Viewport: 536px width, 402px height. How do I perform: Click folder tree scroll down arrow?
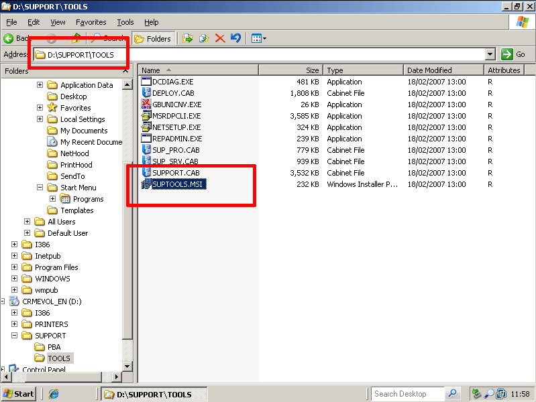coord(127,366)
